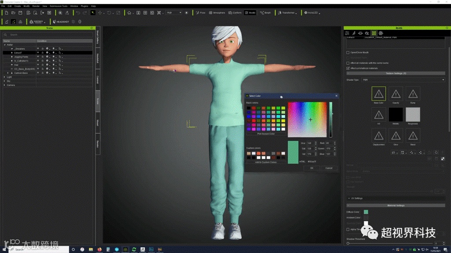Viewport: 451px width, 253px height.
Task: Expand the Light node in the scene tree
Action: point(4,77)
